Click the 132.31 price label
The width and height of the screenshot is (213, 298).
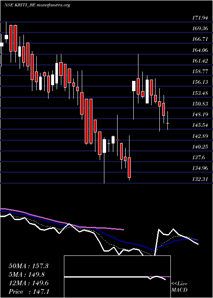coord(200,179)
